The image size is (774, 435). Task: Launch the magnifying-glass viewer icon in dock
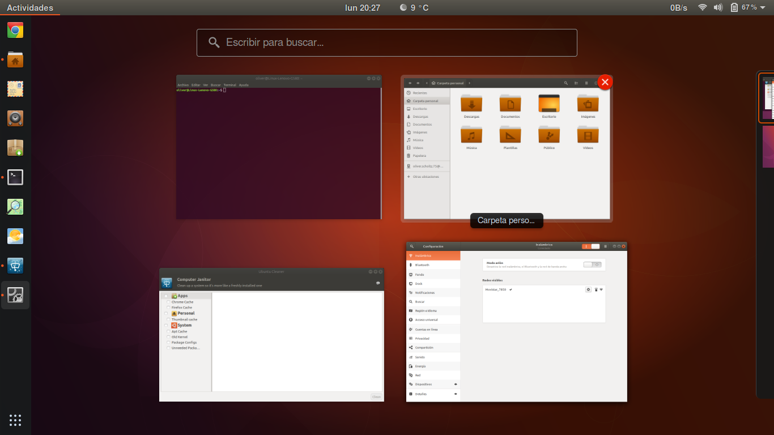pyautogui.click(x=15, y=207)
